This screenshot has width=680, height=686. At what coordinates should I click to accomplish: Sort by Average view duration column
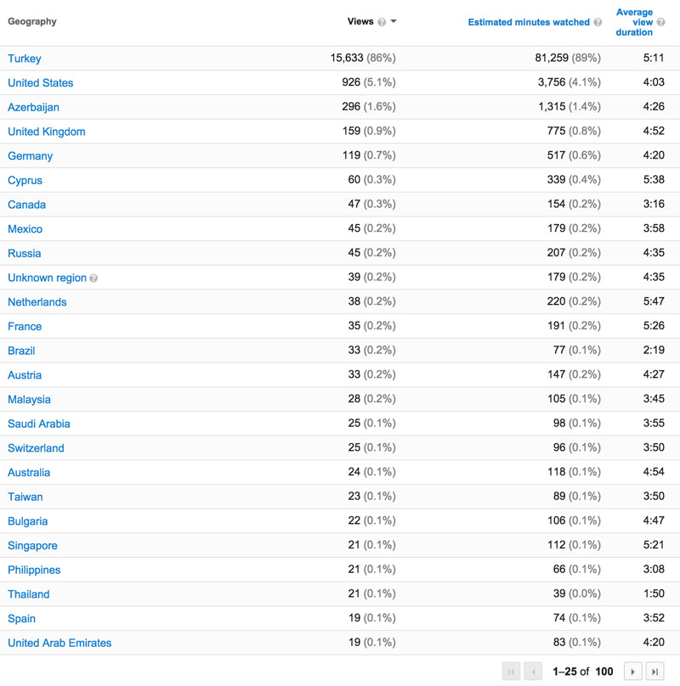click(x=634, y=22)
